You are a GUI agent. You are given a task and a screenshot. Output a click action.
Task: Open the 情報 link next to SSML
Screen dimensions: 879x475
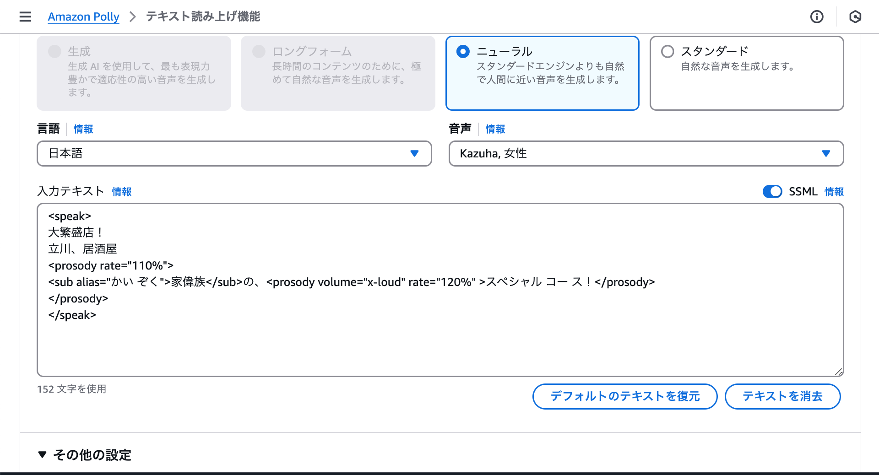[834, 192]
